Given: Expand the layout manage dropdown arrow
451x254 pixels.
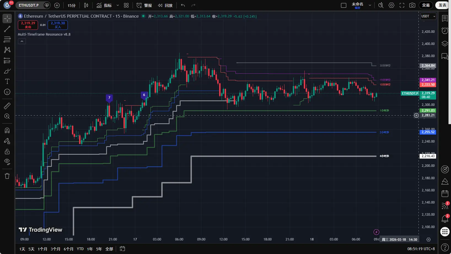Looking at the screenshot, I should point(370,5).
